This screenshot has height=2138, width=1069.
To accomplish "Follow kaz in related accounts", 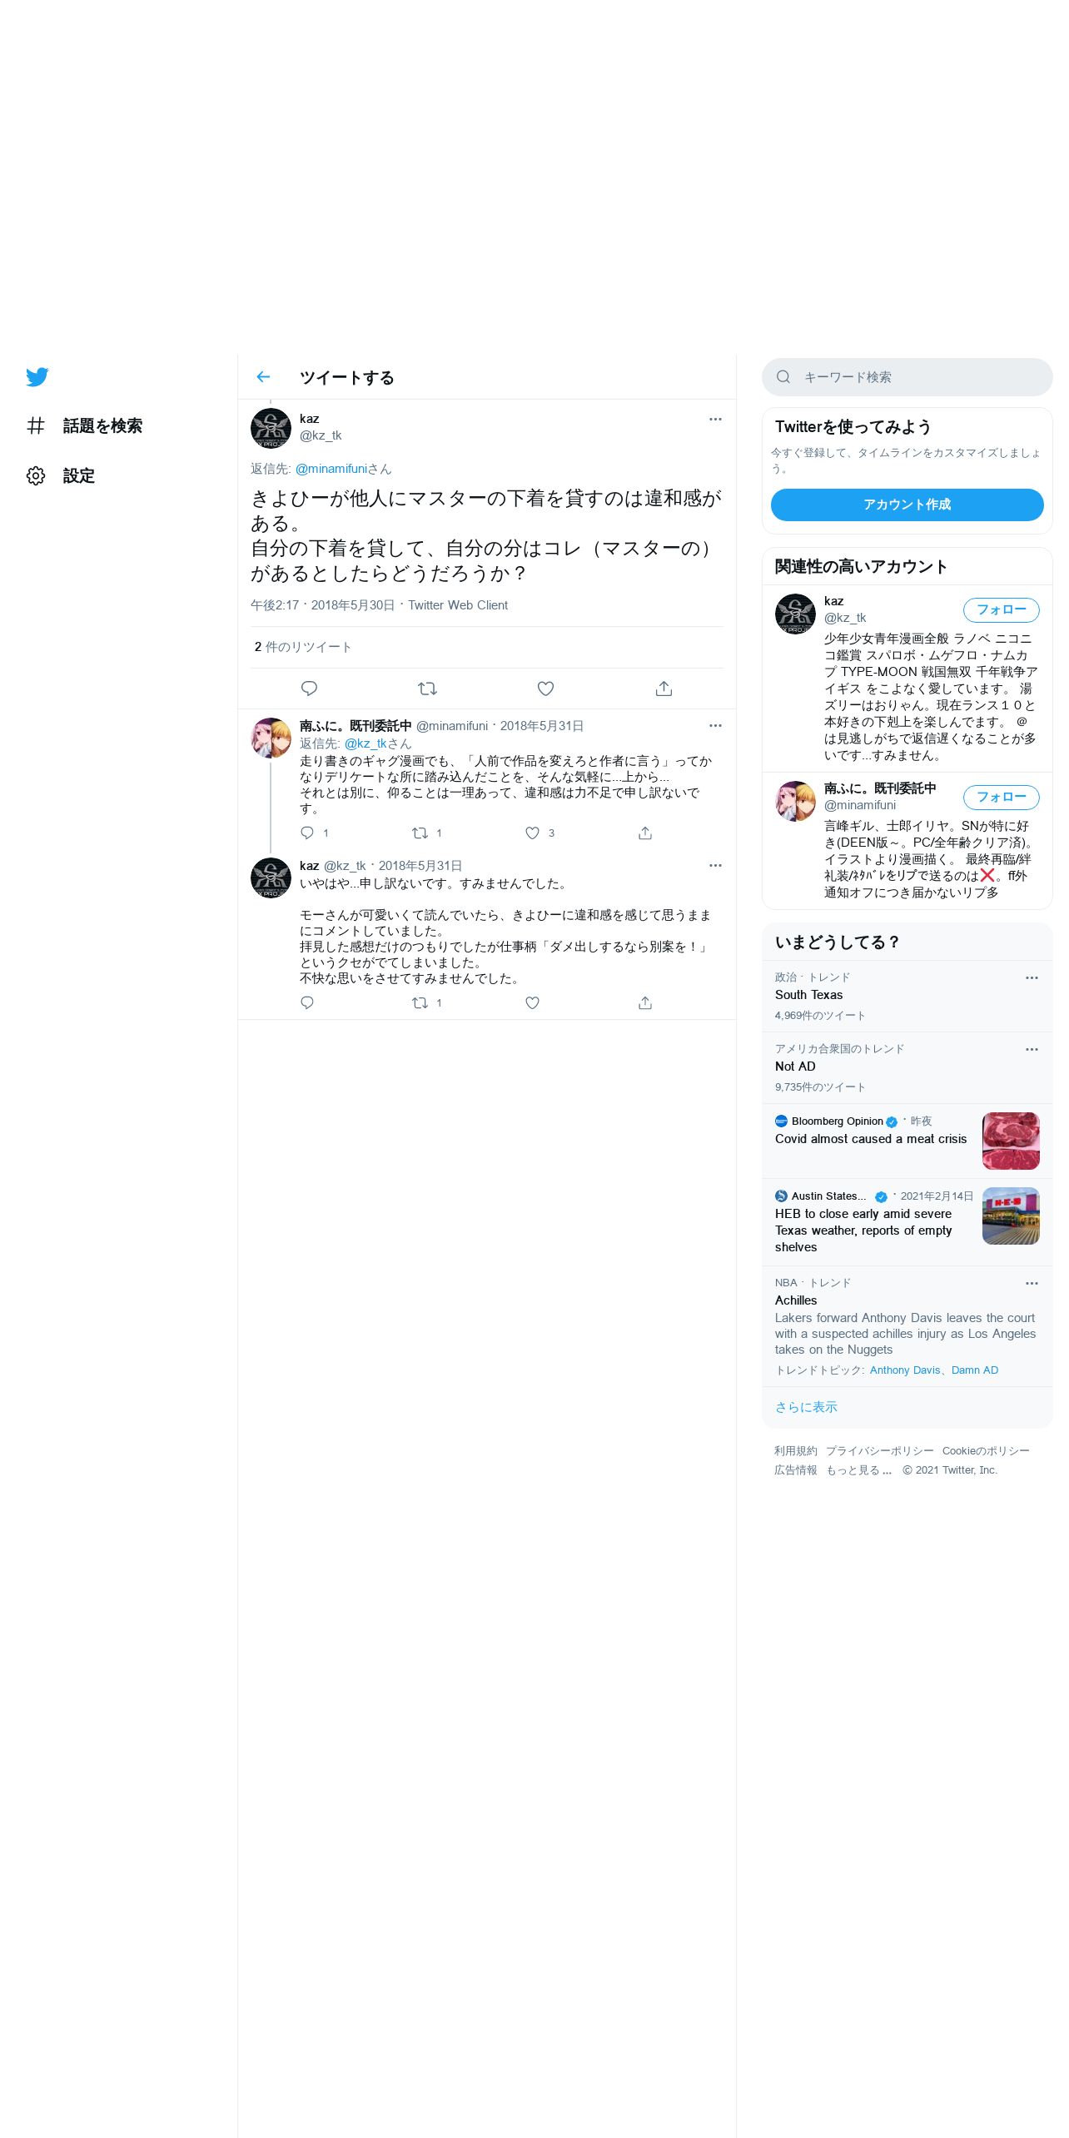I will coord(1001,609).
